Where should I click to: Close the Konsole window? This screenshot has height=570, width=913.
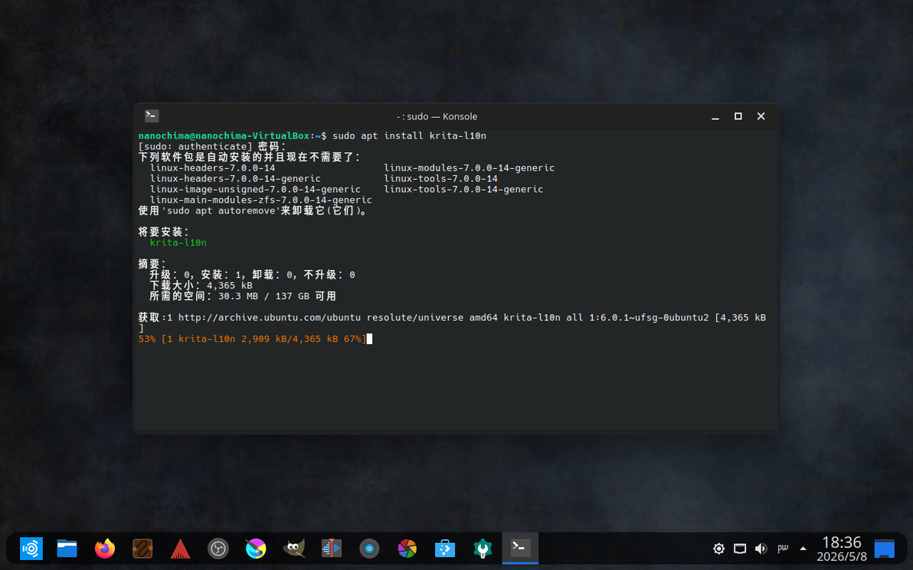tap(761, 116)
